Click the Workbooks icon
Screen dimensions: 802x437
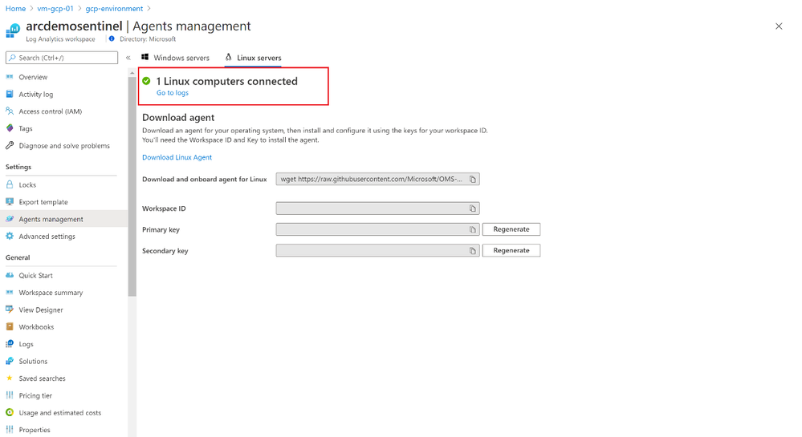9,326
